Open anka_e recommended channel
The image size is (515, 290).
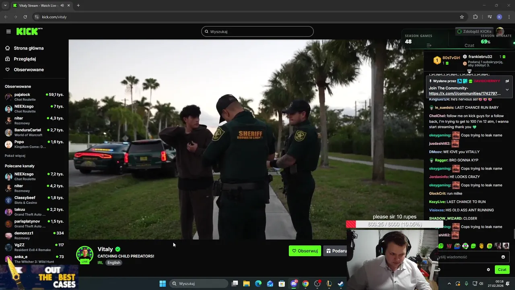(x=34, y=259)
